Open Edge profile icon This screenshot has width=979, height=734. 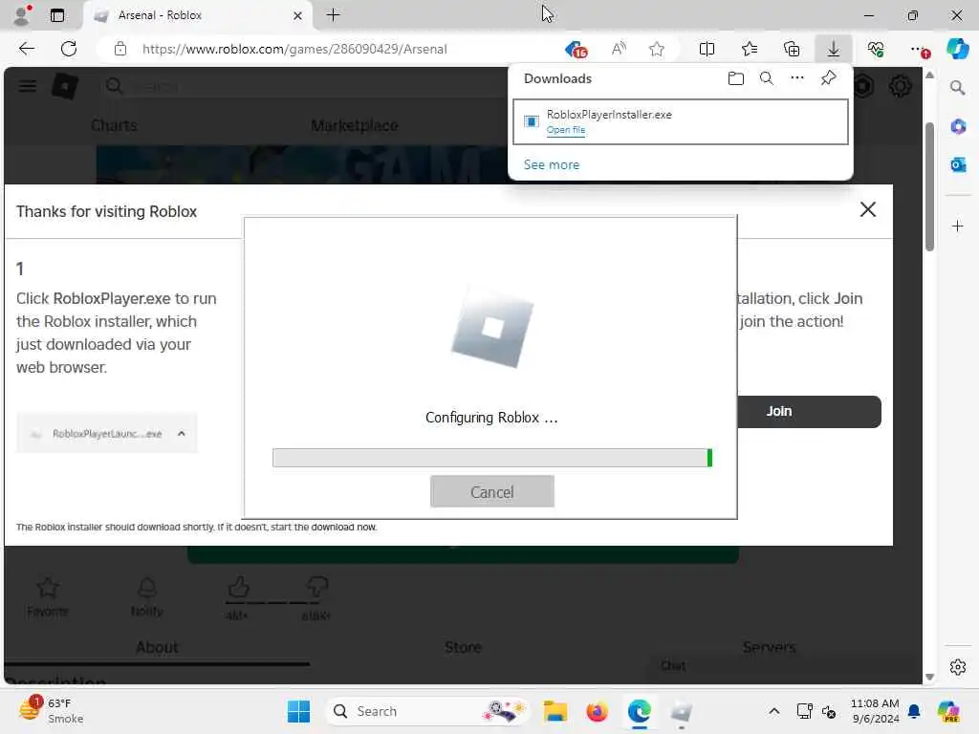[22, 15]
